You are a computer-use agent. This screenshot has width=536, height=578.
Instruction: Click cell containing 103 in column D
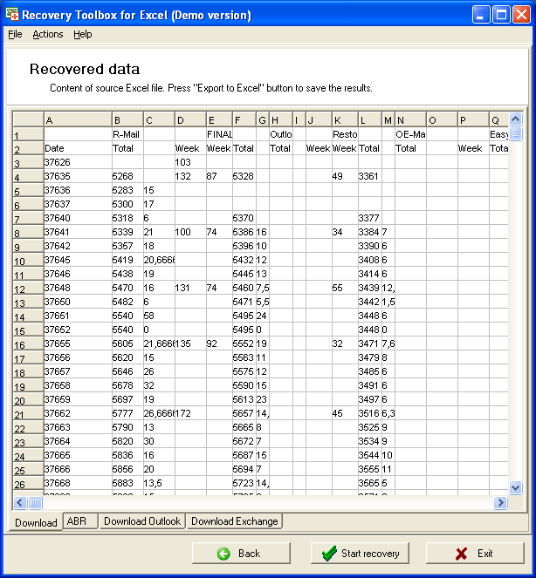pos(190,162)
